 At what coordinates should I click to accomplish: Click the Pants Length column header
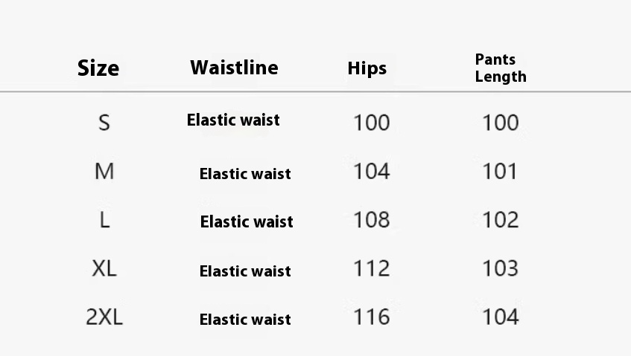tap(500, 68)
